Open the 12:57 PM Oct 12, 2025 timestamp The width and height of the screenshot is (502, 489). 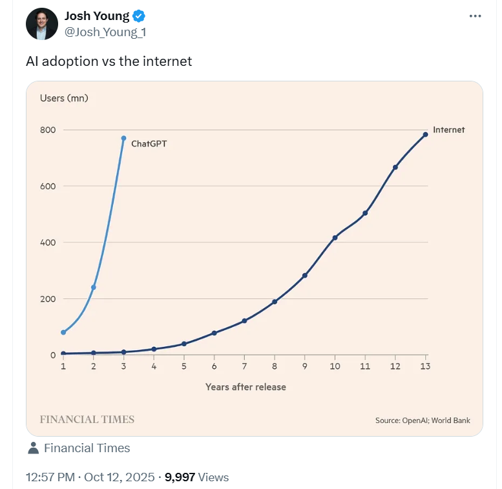(90, 477)
